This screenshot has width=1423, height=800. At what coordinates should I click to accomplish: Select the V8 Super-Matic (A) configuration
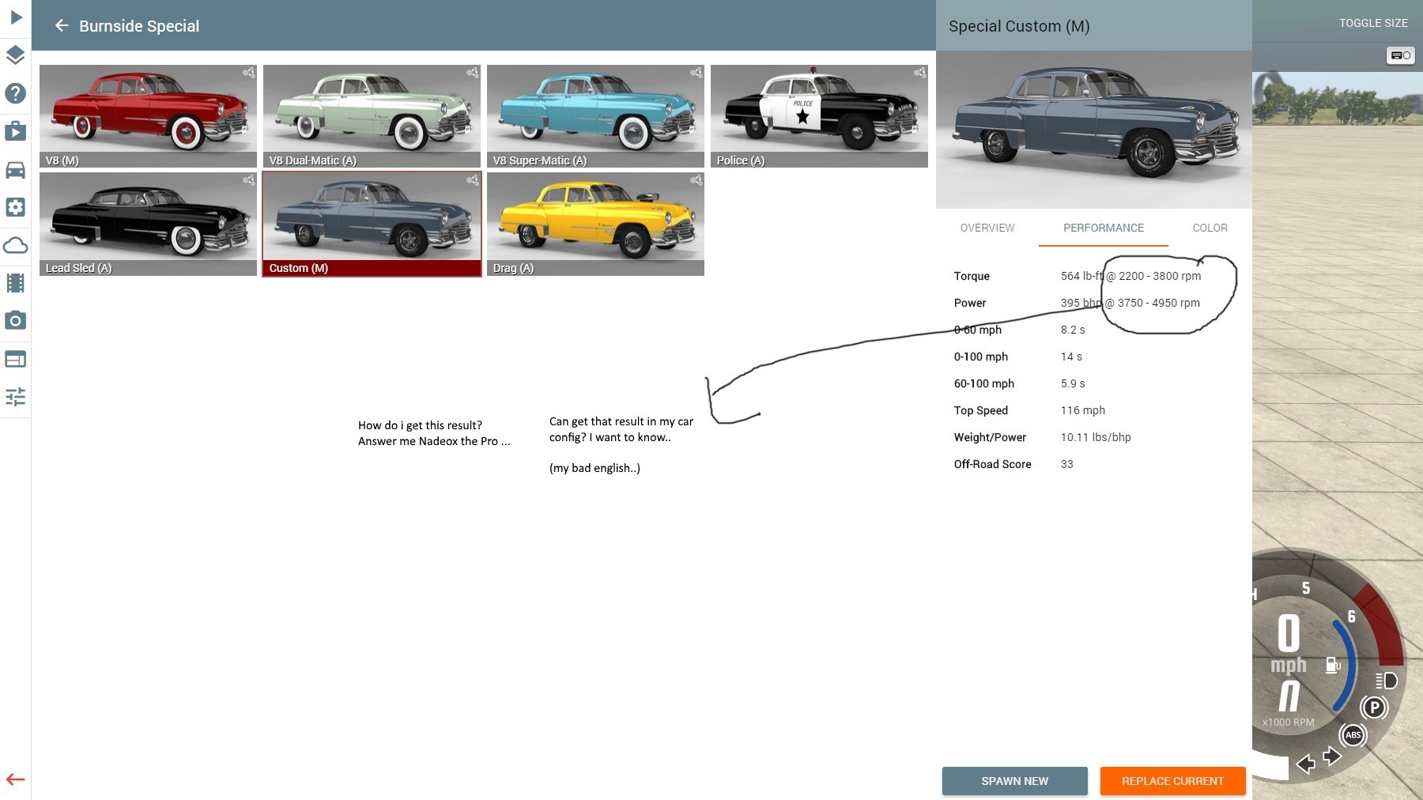click(595, 116)
